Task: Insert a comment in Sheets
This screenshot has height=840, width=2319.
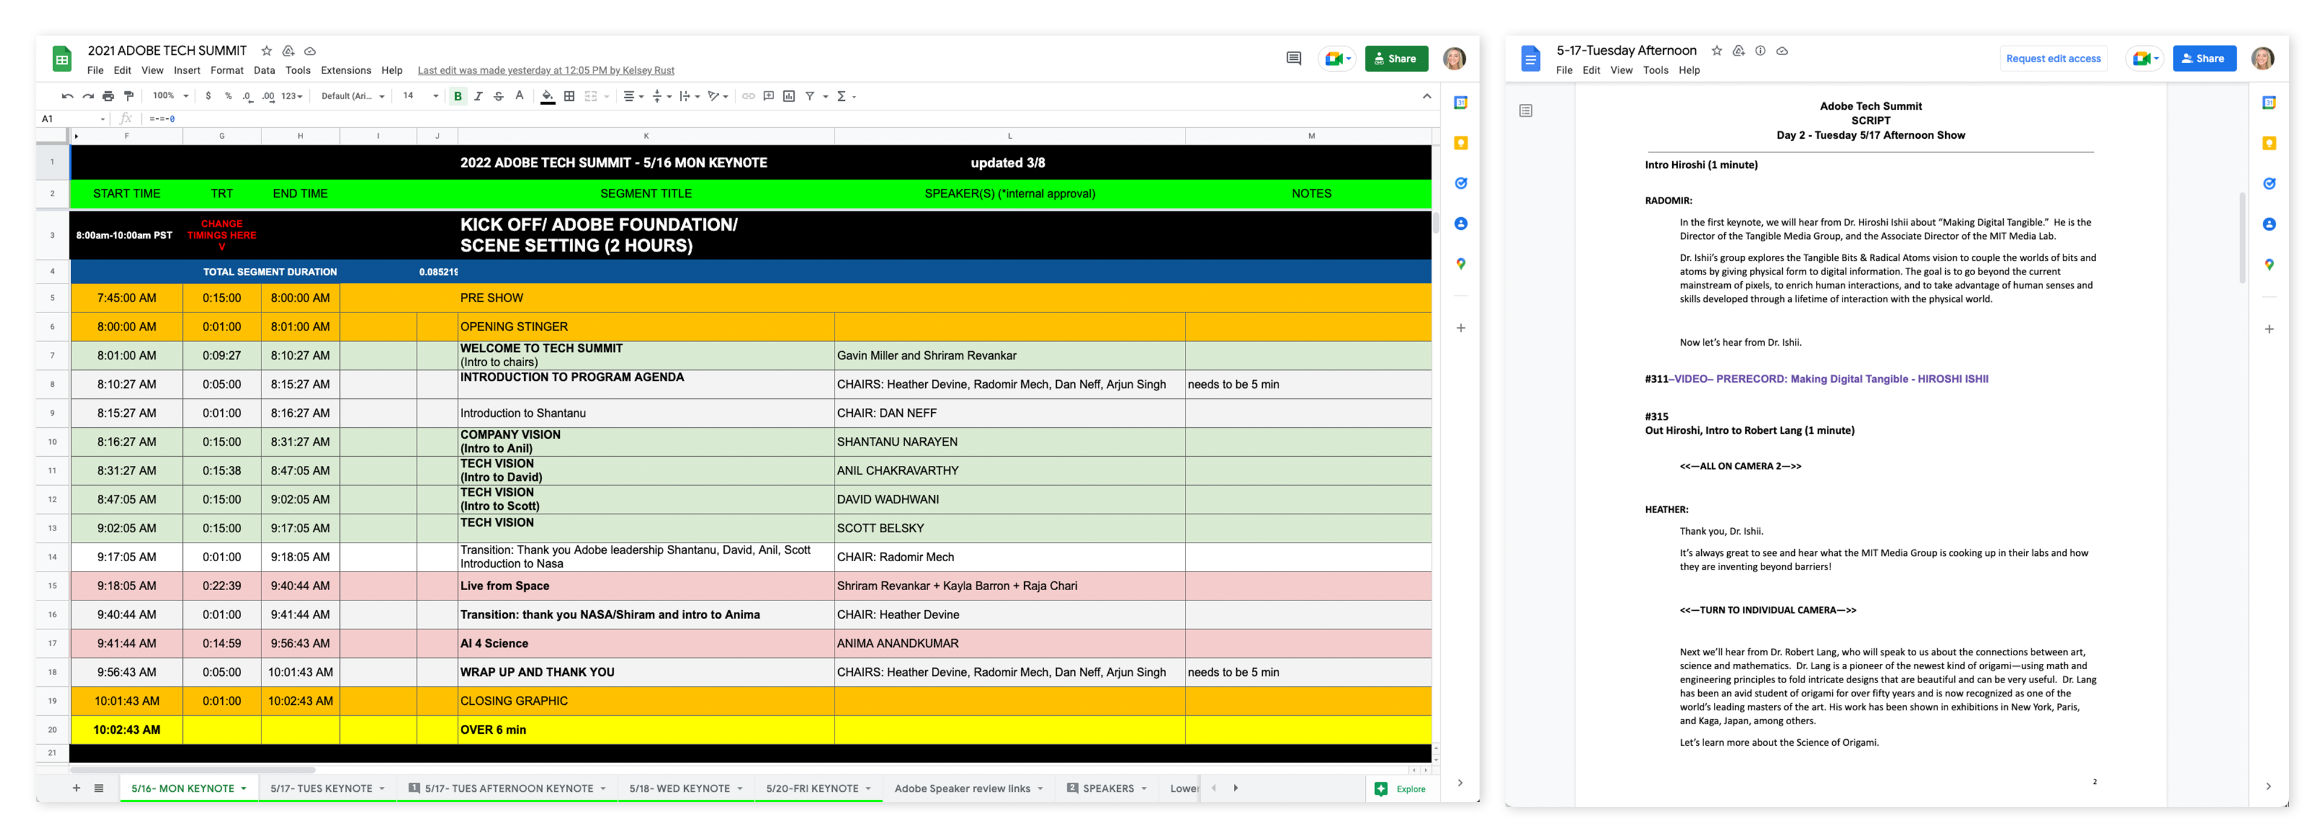Action: (x=769, y=96)
